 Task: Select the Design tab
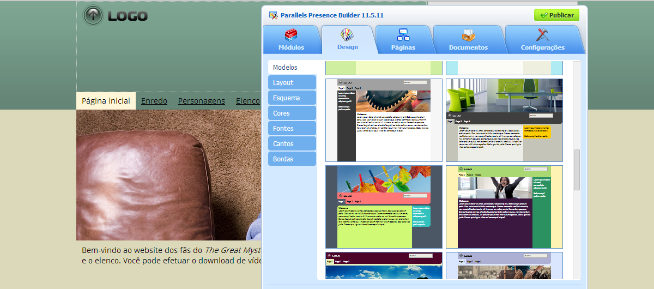348,40
